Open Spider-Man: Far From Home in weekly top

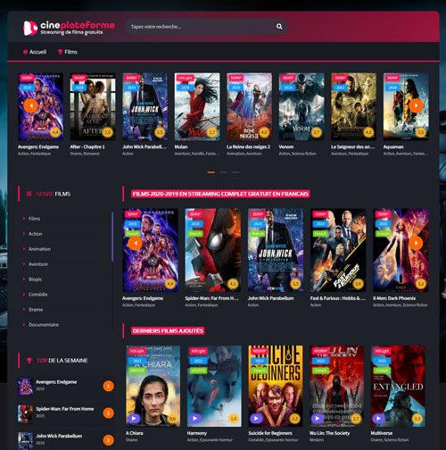point(65,409)
